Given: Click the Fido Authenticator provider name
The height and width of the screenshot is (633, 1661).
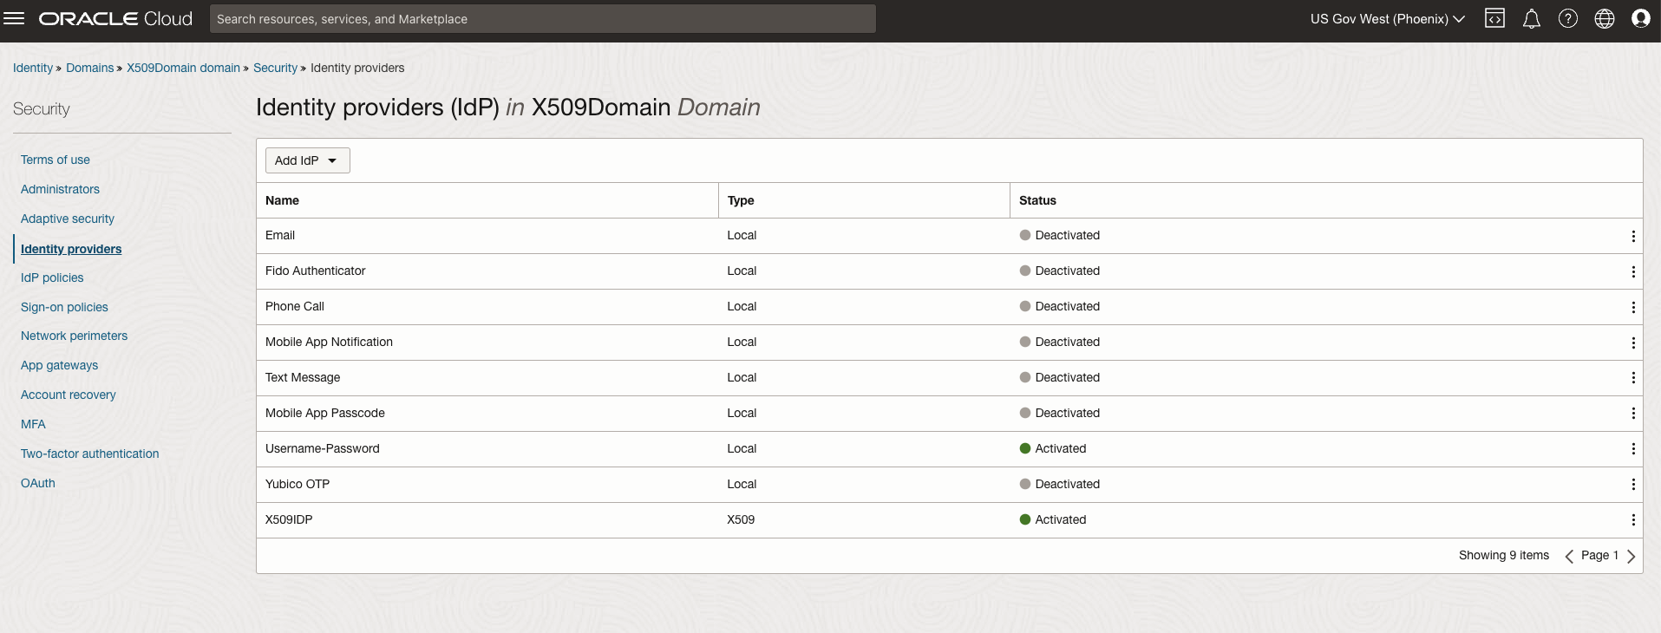Looking at the screenshot, I should pyautogui.click(x=315, y=271).
